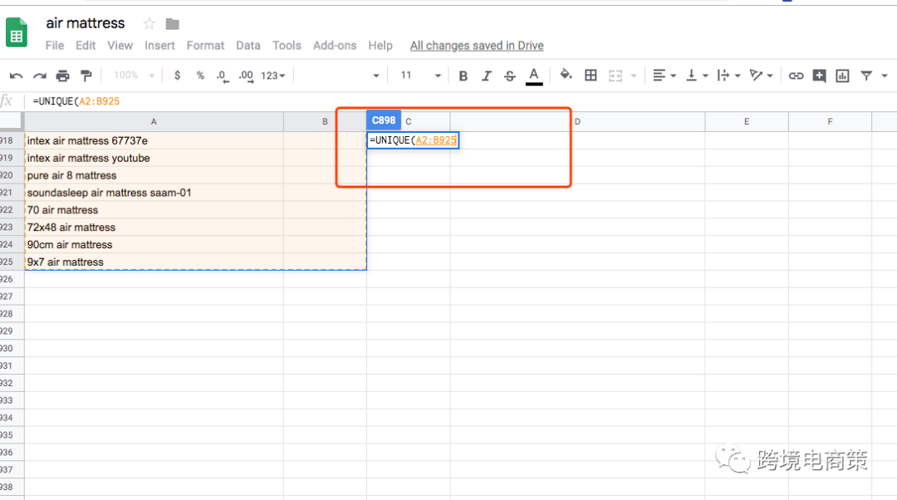Expand the 123 number format dropdown
This screenshot has width=897, height=500.
(x=272, y=76)
